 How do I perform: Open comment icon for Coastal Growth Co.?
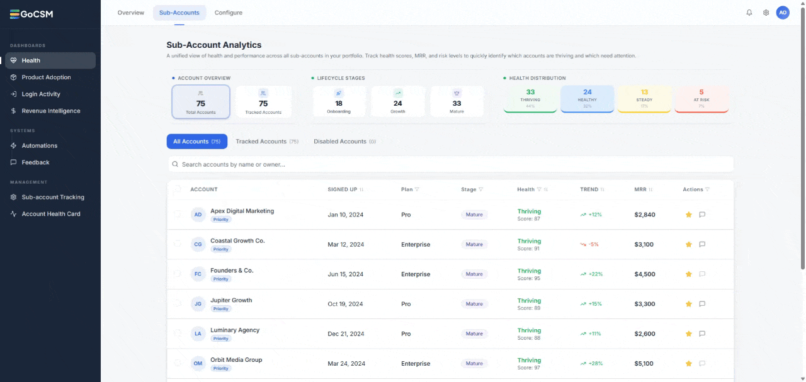click(702, 244)
